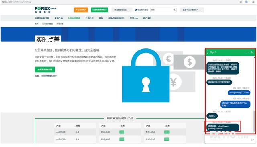Click the green spread box for EUR/USD
The width and height of the screenshot is (257, 147).
122,139
